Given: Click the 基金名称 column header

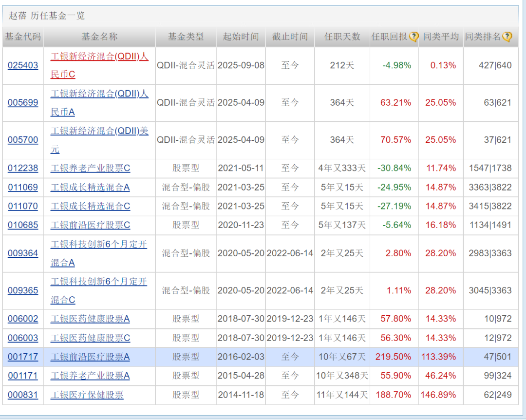Looking at the screenshot, I should [x=99, y=37].
